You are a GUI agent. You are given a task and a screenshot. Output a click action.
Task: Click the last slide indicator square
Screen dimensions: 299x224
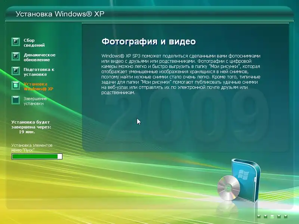point(286,217)
